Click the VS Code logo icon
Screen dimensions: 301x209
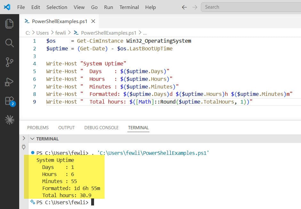[x=7, y=7]
